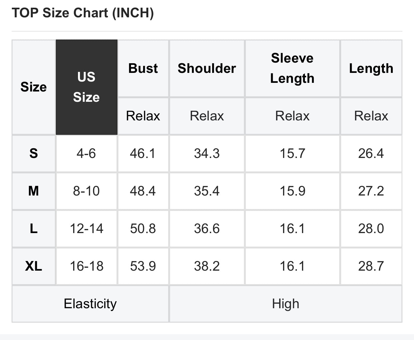
Task: Select the Length column header
Action: tap(371, 68)
